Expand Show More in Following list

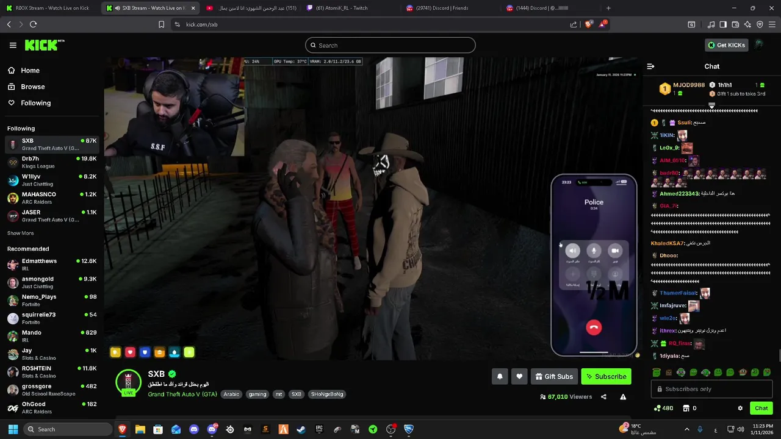(20, 234)
